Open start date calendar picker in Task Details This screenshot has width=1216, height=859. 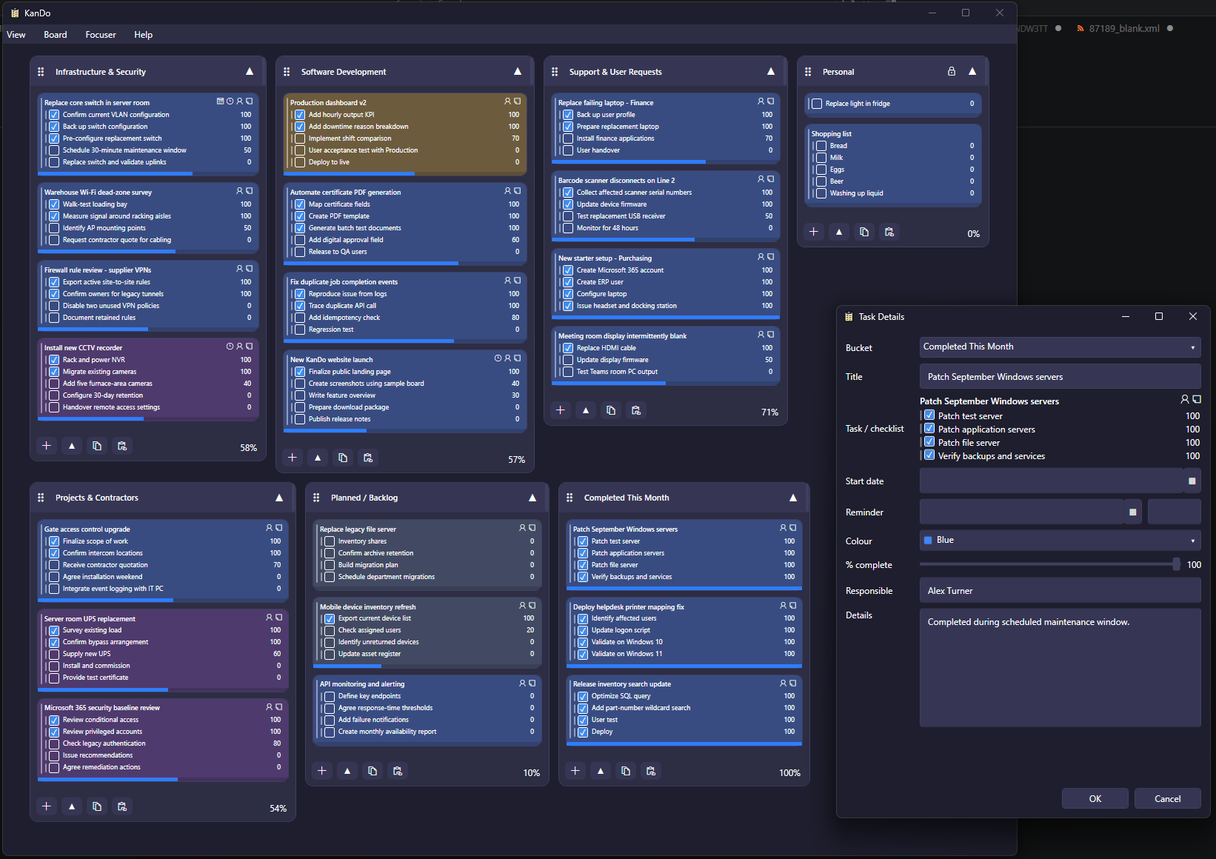(1192, 481)
